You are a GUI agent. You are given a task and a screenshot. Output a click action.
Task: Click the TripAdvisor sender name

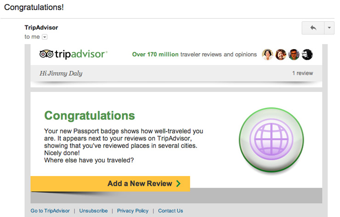point(41,28)
